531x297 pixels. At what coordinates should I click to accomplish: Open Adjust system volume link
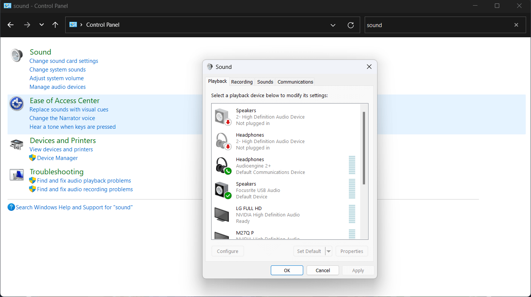pos(57,78)
